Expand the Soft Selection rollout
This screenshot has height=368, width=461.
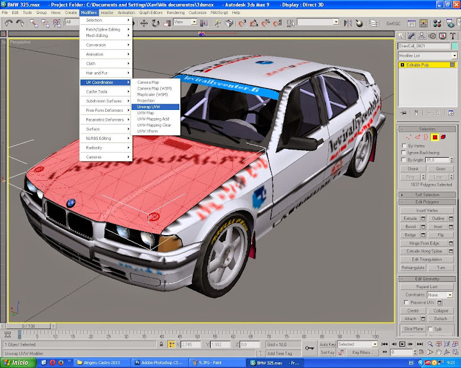(427, 195)
